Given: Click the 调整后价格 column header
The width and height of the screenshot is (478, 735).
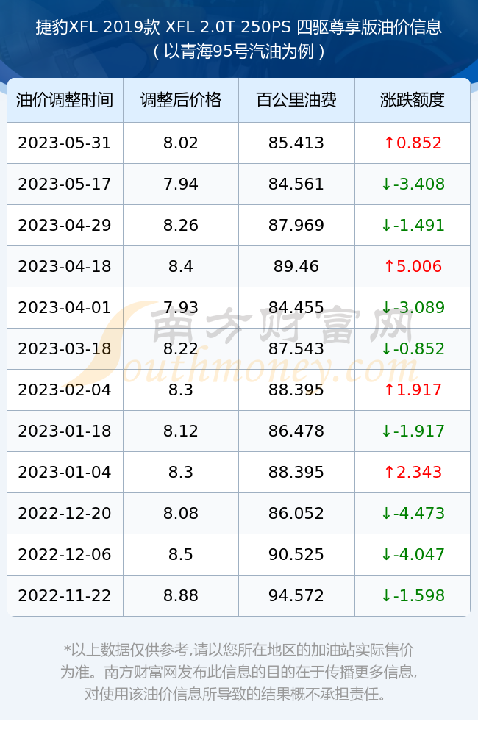Looking at the screenshot, I should [181, 100].
